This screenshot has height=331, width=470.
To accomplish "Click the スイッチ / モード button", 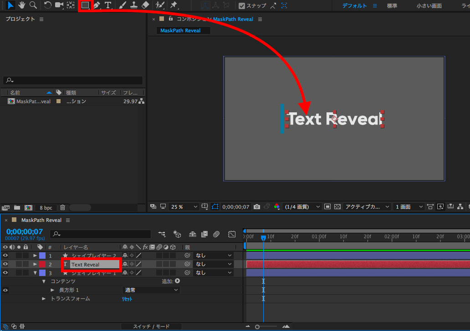I will pos(151,326).
